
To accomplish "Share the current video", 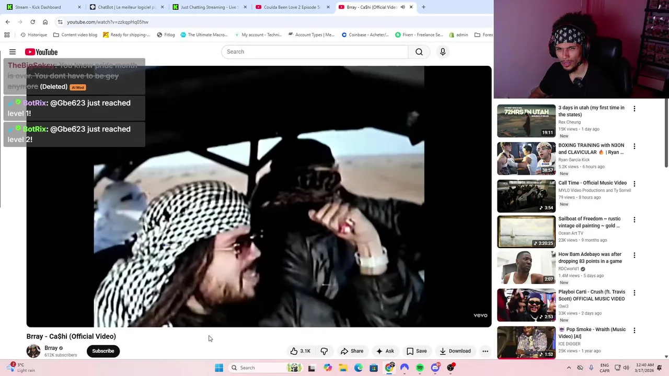I will pyautogui.click(x=352, y=351).
